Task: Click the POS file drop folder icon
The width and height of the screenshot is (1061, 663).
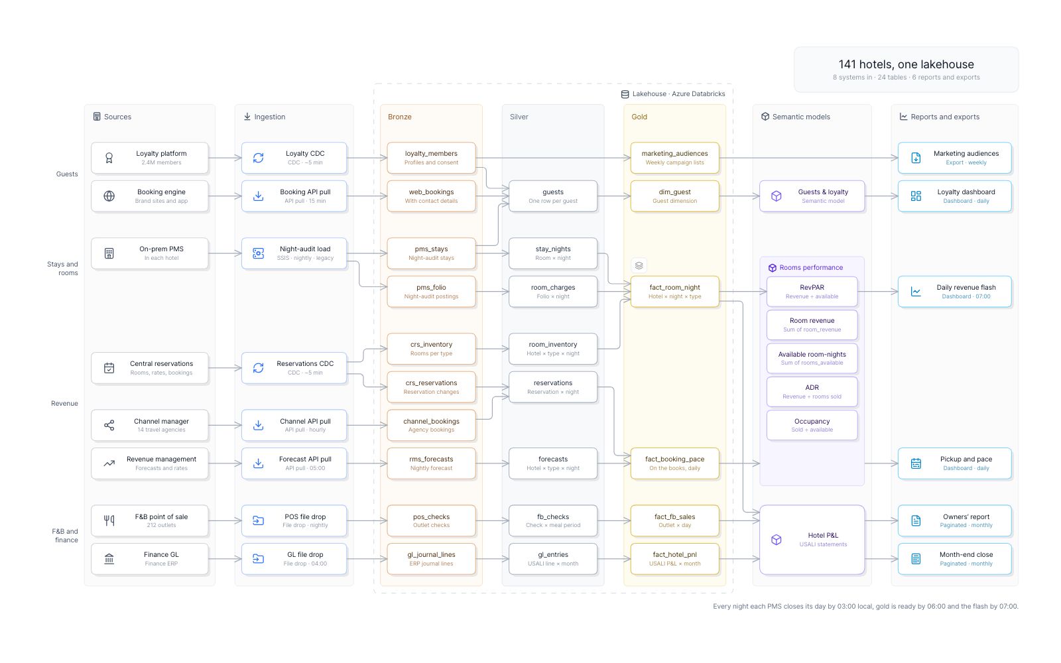Action: 259,520
